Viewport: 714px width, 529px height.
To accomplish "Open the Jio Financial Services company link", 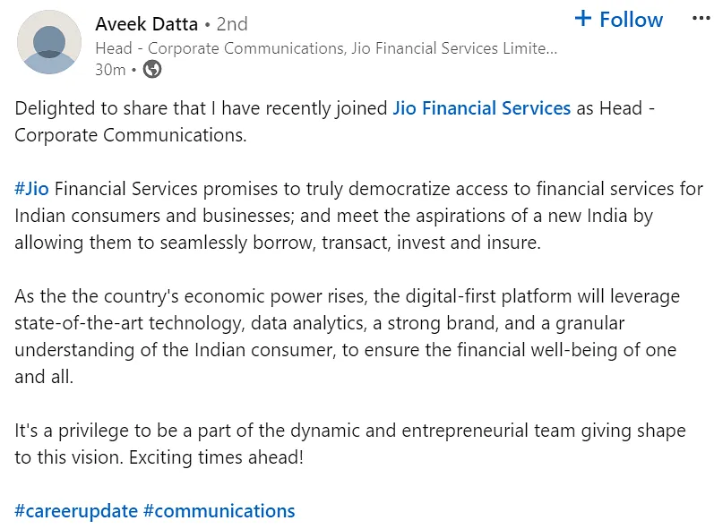I will 481,108.
